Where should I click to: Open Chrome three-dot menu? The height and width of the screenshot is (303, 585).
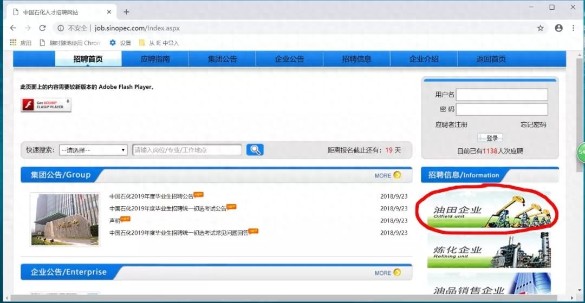(573, 28)
